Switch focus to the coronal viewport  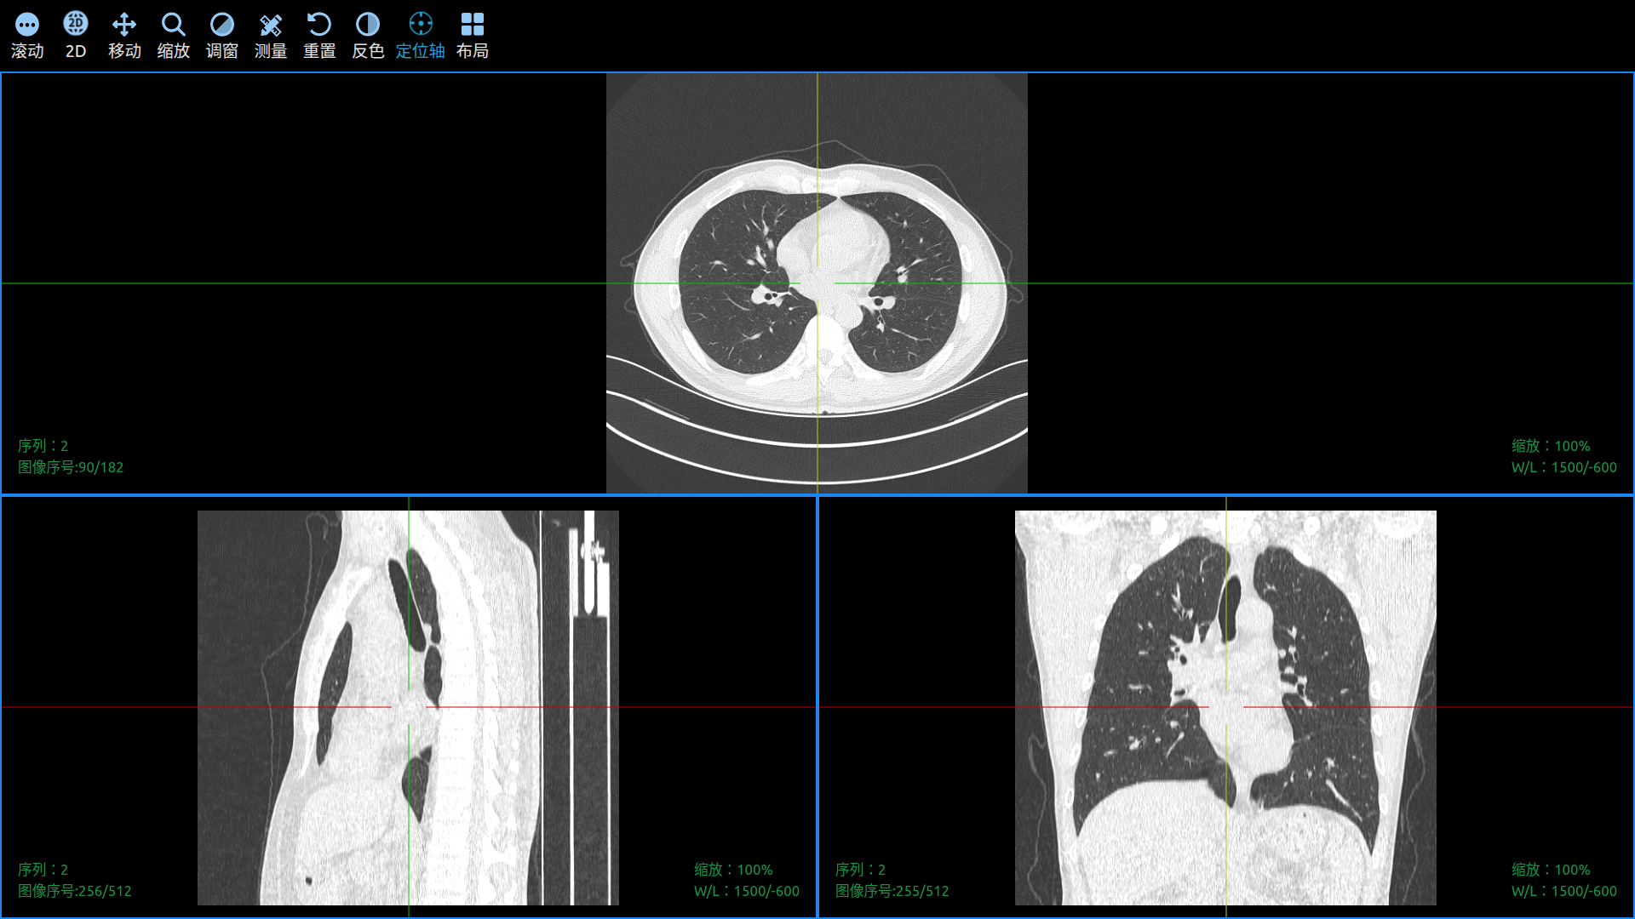pyautogui.click(x=1226, y=706)
